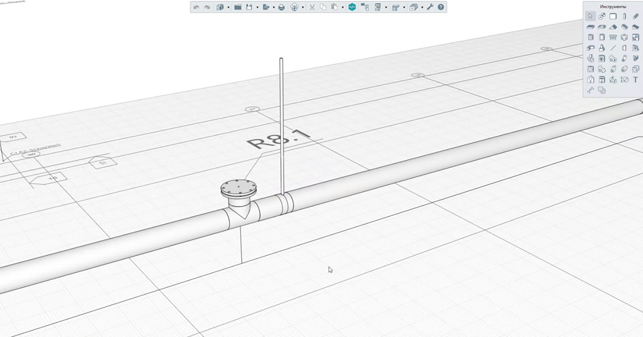Image resolution: width=643 pixels, height=337 pixels.
Task: Click the Инструменты panel title
Action: coord(612,6)
